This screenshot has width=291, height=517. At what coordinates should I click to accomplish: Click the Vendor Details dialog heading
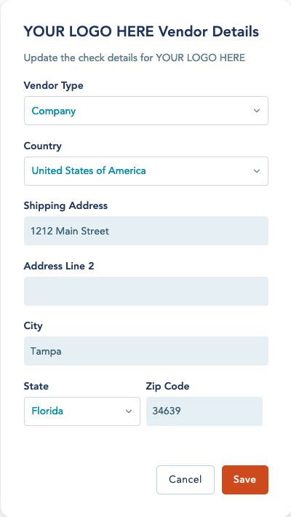click(141, 32)
